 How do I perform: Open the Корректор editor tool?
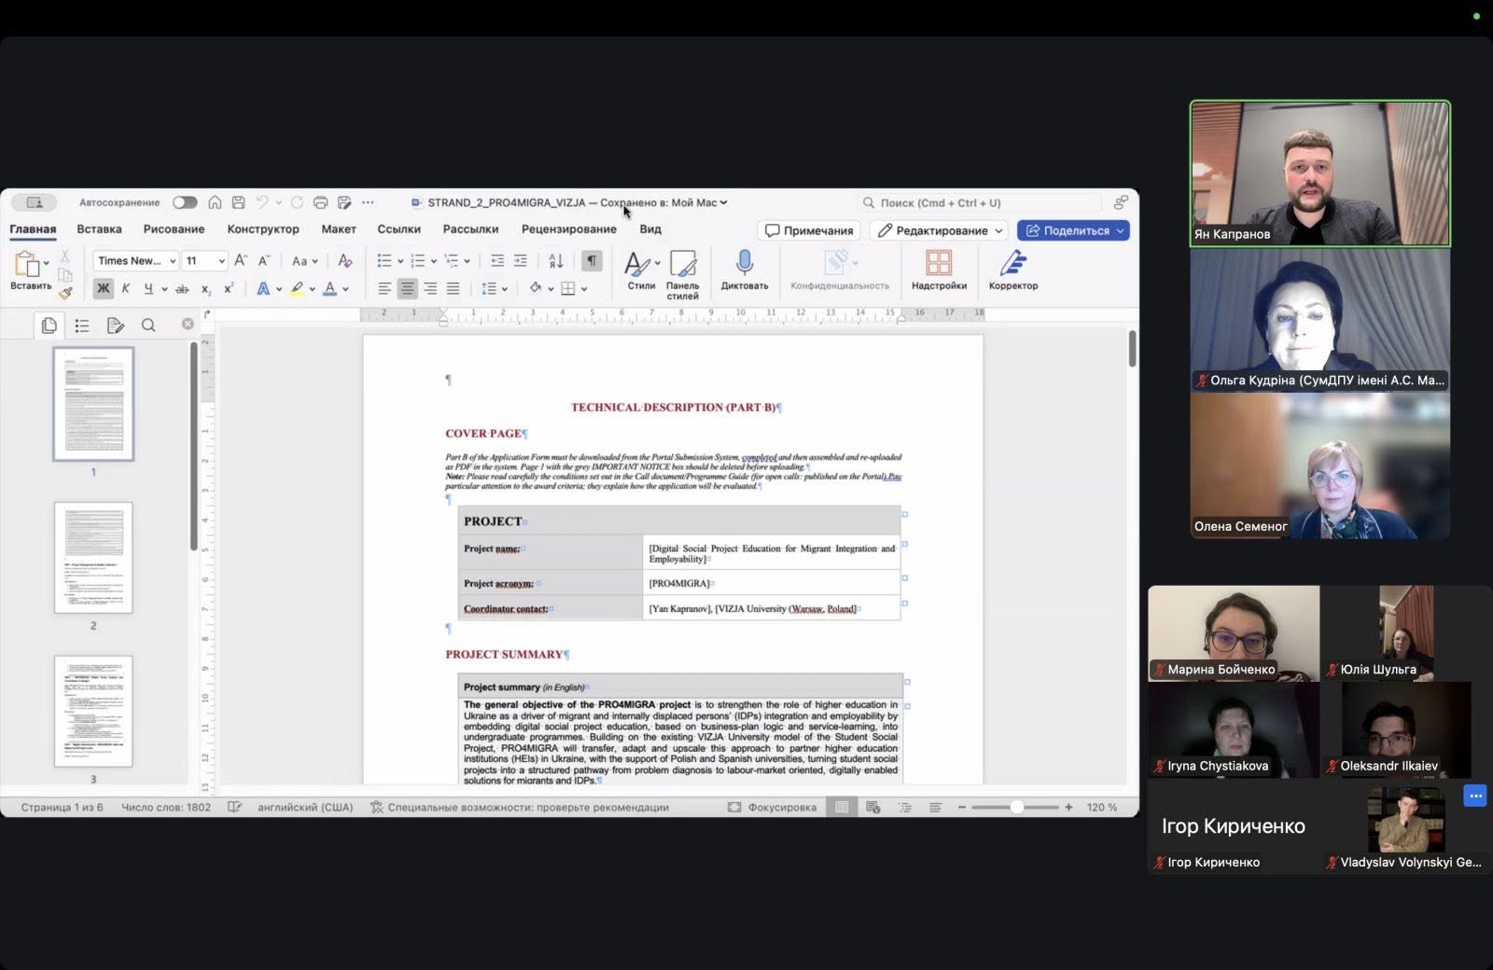pos(1013,270)
